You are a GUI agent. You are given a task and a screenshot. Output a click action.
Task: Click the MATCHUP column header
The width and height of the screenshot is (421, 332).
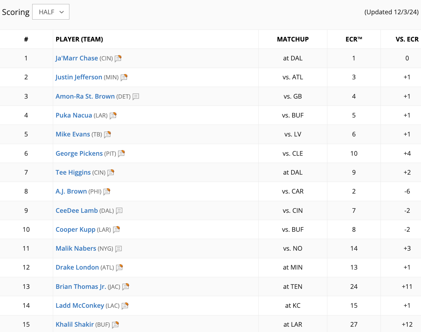[293, 39]
